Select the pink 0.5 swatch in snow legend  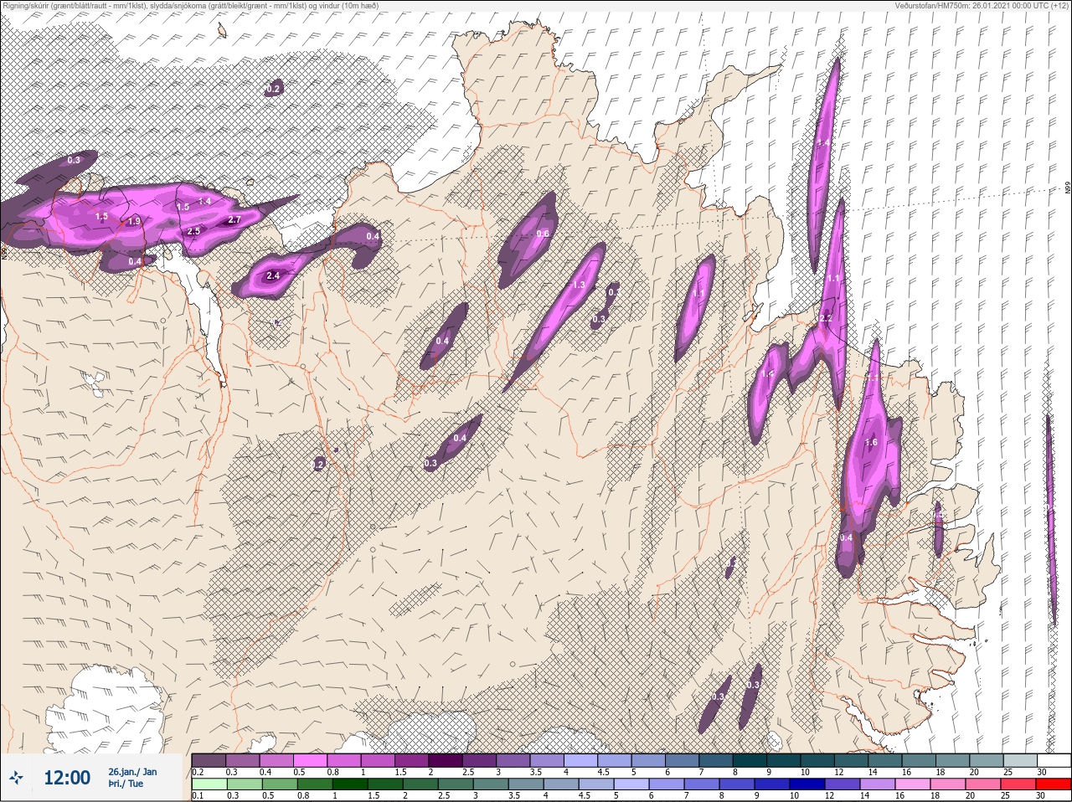point(310,760)
